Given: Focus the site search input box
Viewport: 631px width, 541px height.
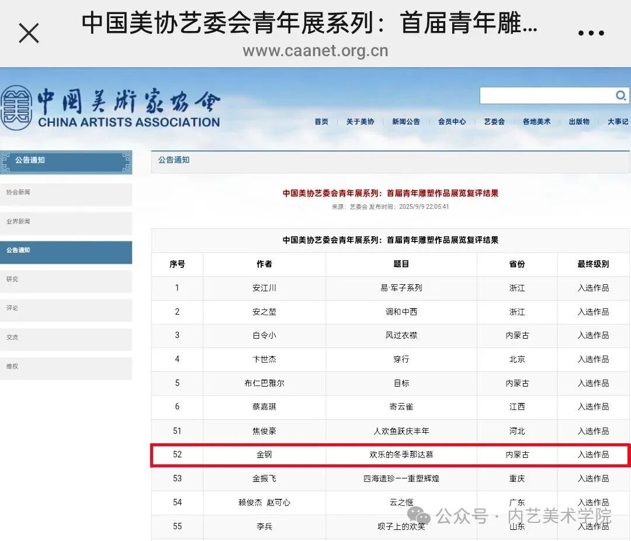Looking at the screenshot, I should (x=546, y=95).
